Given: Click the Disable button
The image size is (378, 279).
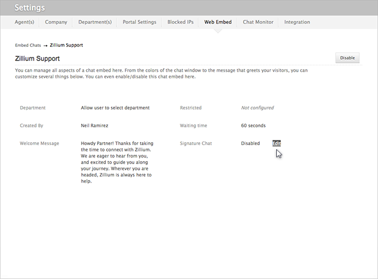Looking at the screenshot, I should click(x=347, y=58).
